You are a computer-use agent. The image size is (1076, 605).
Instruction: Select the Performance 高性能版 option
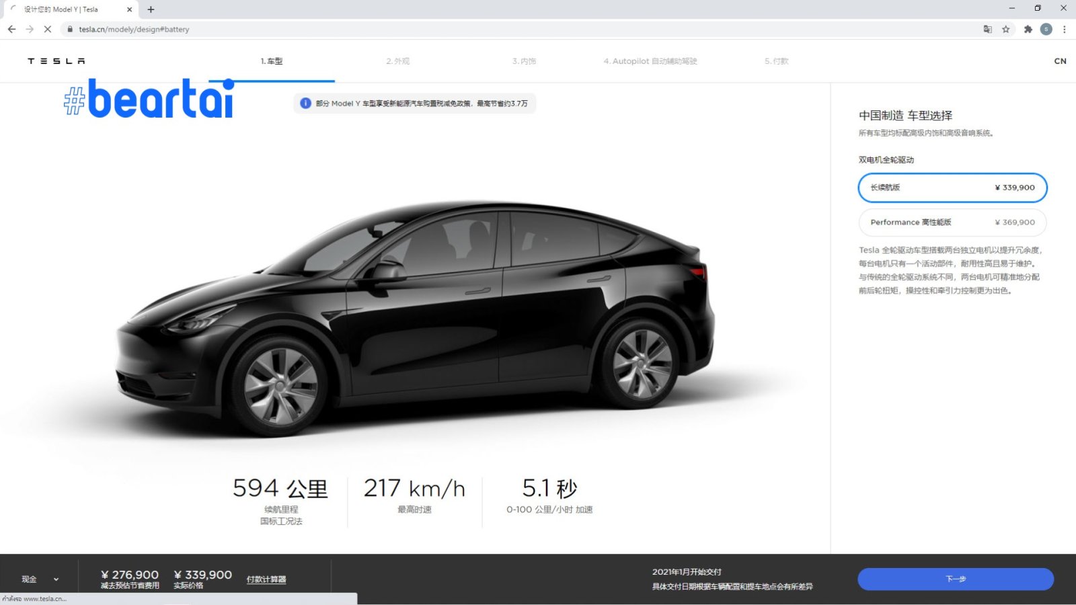coord(952,223)
